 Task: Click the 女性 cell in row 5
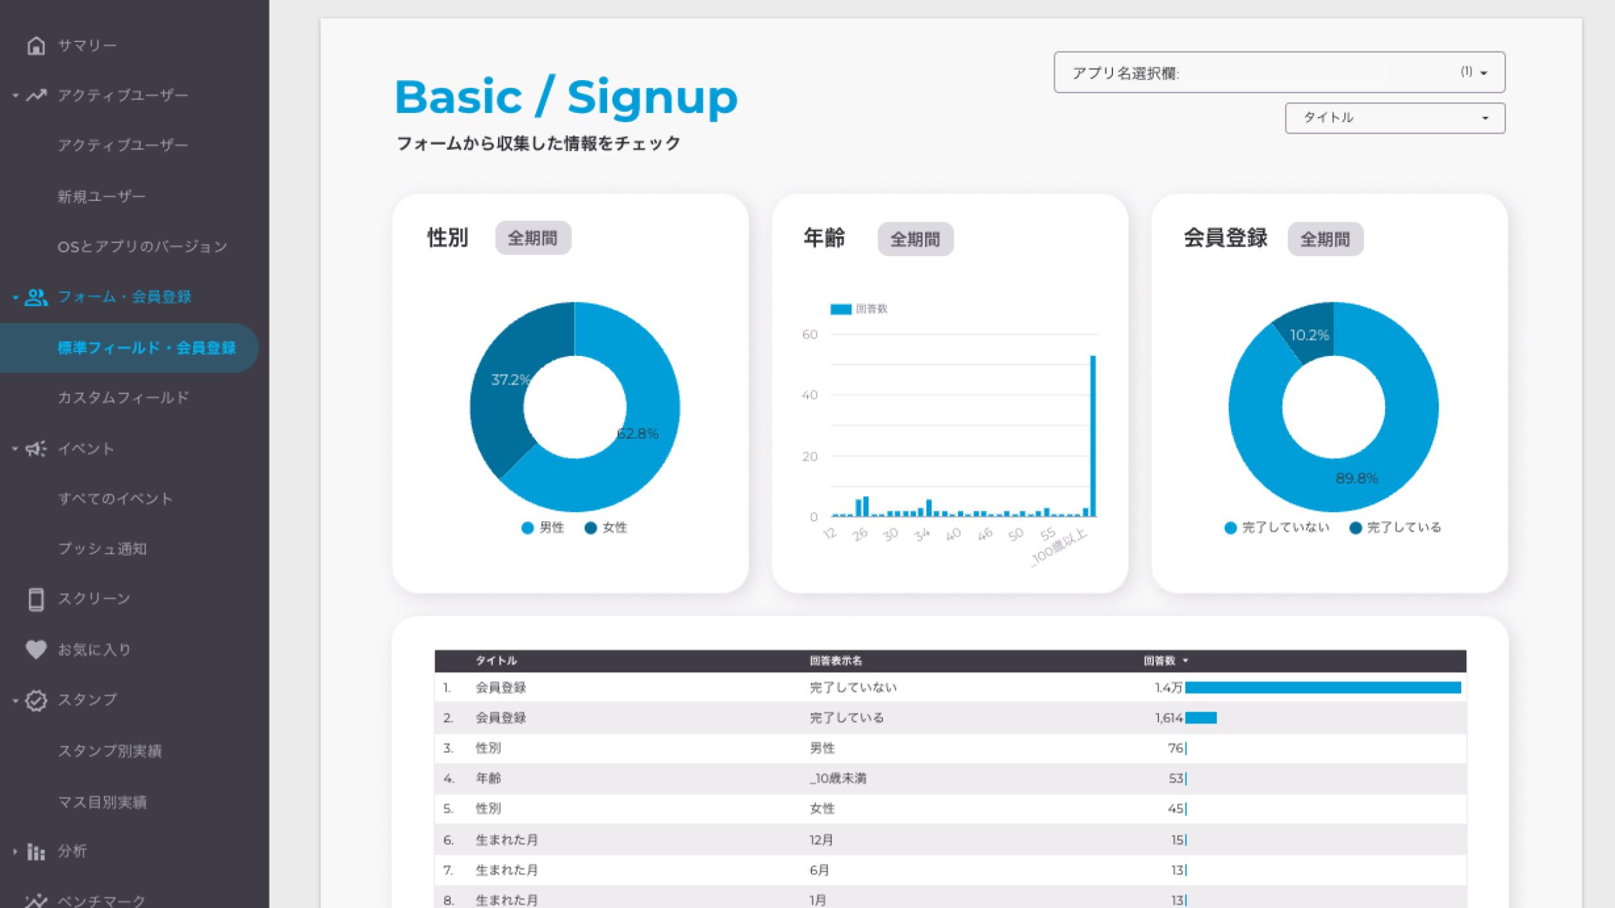pyautogui.click(x=822, y=809)
